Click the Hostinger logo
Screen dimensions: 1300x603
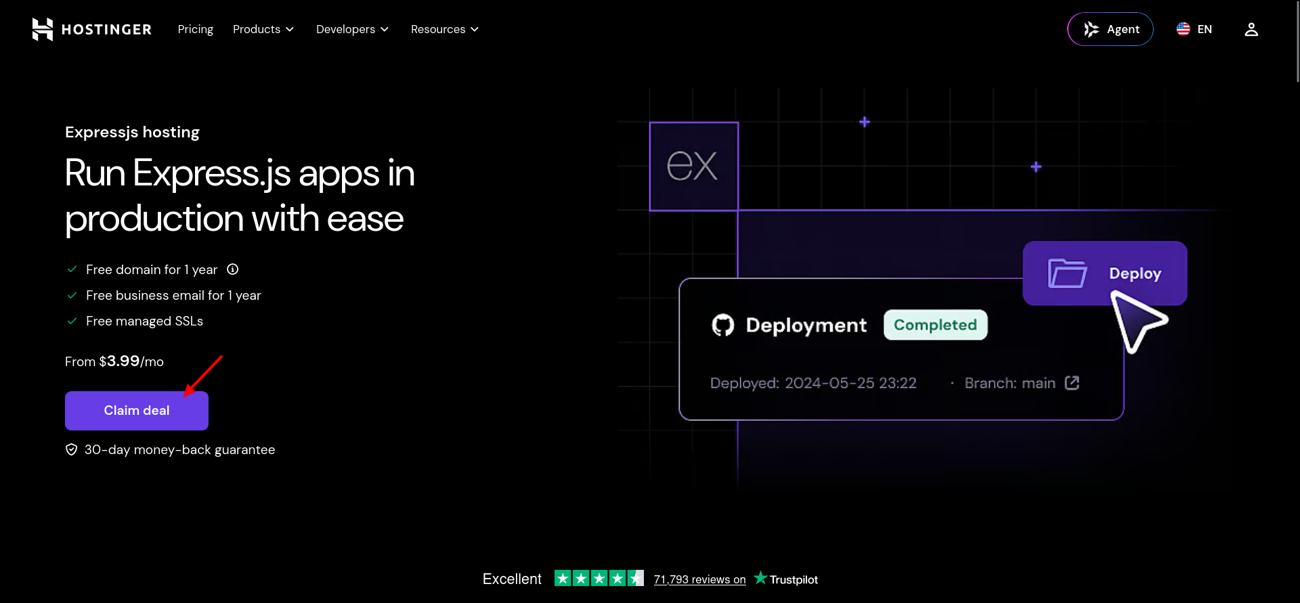pyautogui.click(x=92, y=29)
